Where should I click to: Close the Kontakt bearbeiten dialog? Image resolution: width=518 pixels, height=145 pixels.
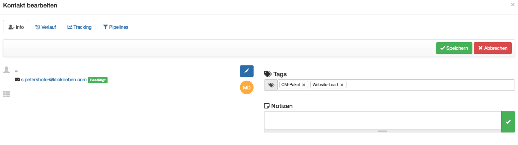[x=513, y=5]
